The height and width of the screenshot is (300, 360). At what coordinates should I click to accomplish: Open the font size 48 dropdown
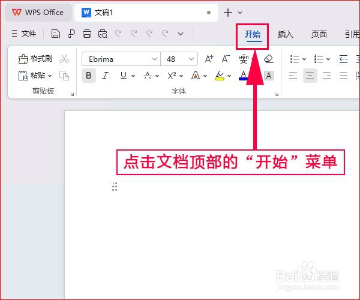click(191, 59)
